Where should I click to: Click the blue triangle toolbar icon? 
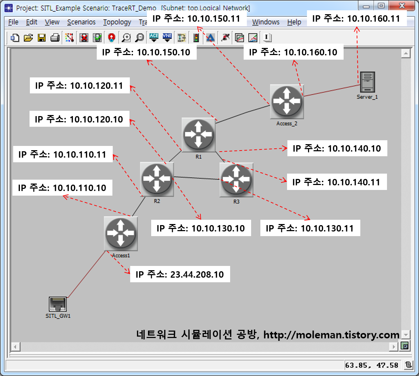[x=211, y=38]
